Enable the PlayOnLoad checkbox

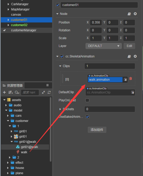click(x=87, y=100)
